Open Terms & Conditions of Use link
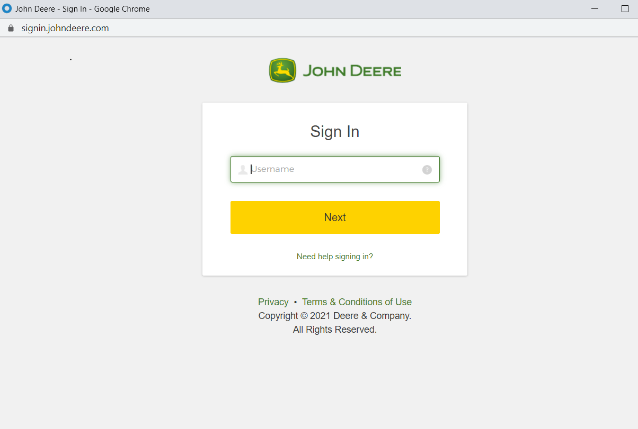This screenshot has height=429, width=638. click(x=357, y=302)
